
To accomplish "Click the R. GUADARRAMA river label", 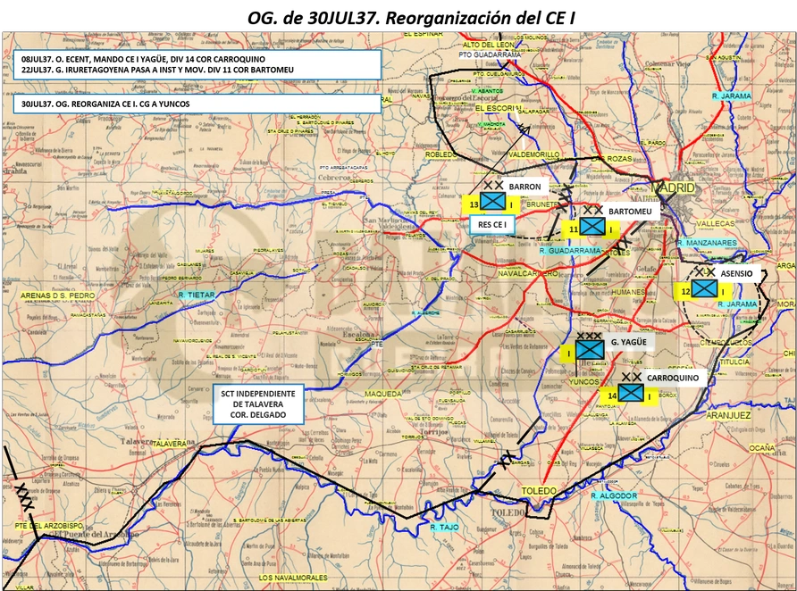I will (570, 251).
